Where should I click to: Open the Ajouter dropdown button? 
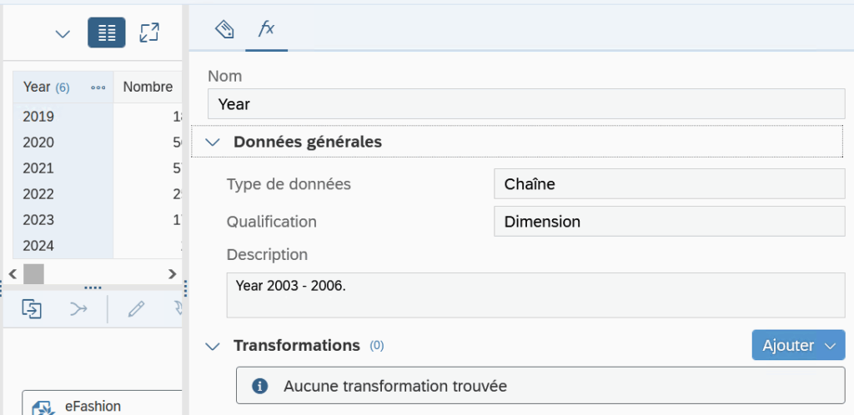click(798, 345)
